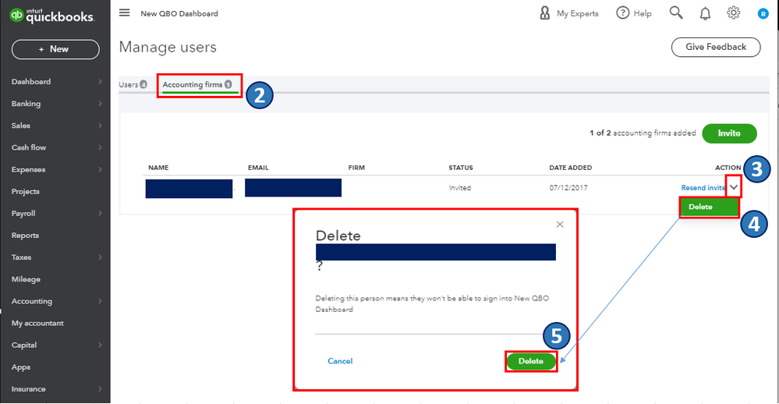
Task: Expand the Expenses chevron
Action: pos(100,169)
